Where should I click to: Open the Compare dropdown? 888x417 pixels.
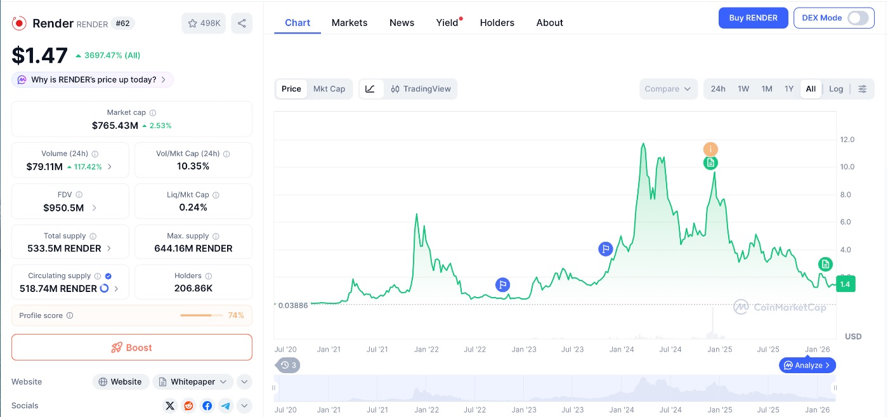668,89
